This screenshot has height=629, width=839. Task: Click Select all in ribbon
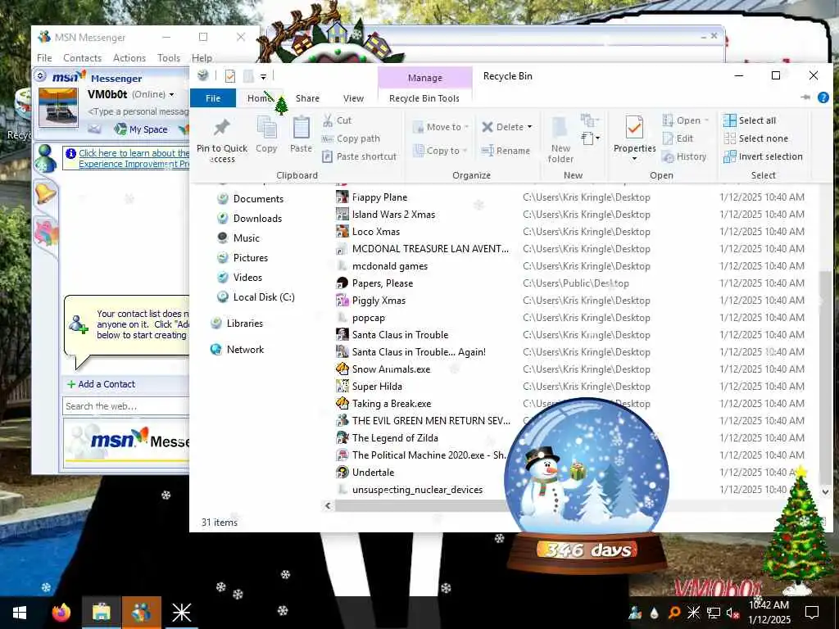point(750,120)
